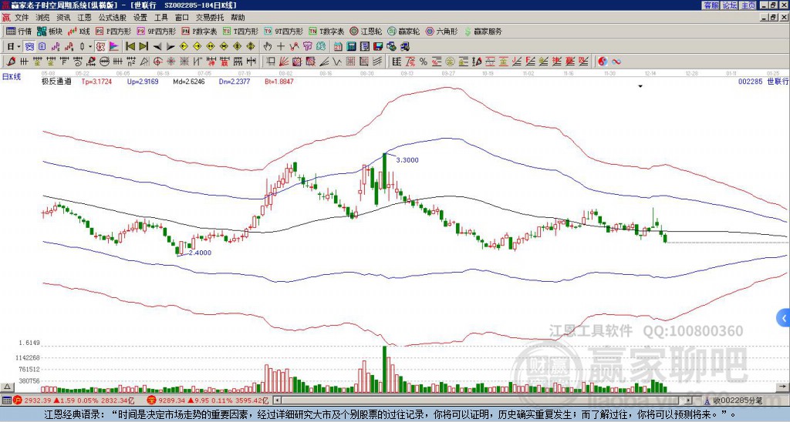This screenshot has width=790, height=422.
Task: Open the calculator icon
Action: [352, 47]
